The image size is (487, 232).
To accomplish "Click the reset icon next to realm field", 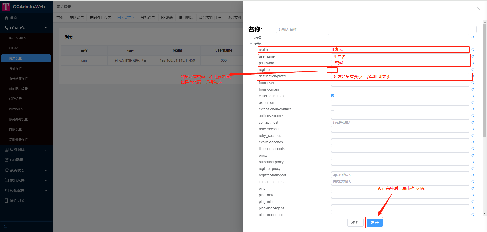I will pyautogui.click(x=473, y=50).
